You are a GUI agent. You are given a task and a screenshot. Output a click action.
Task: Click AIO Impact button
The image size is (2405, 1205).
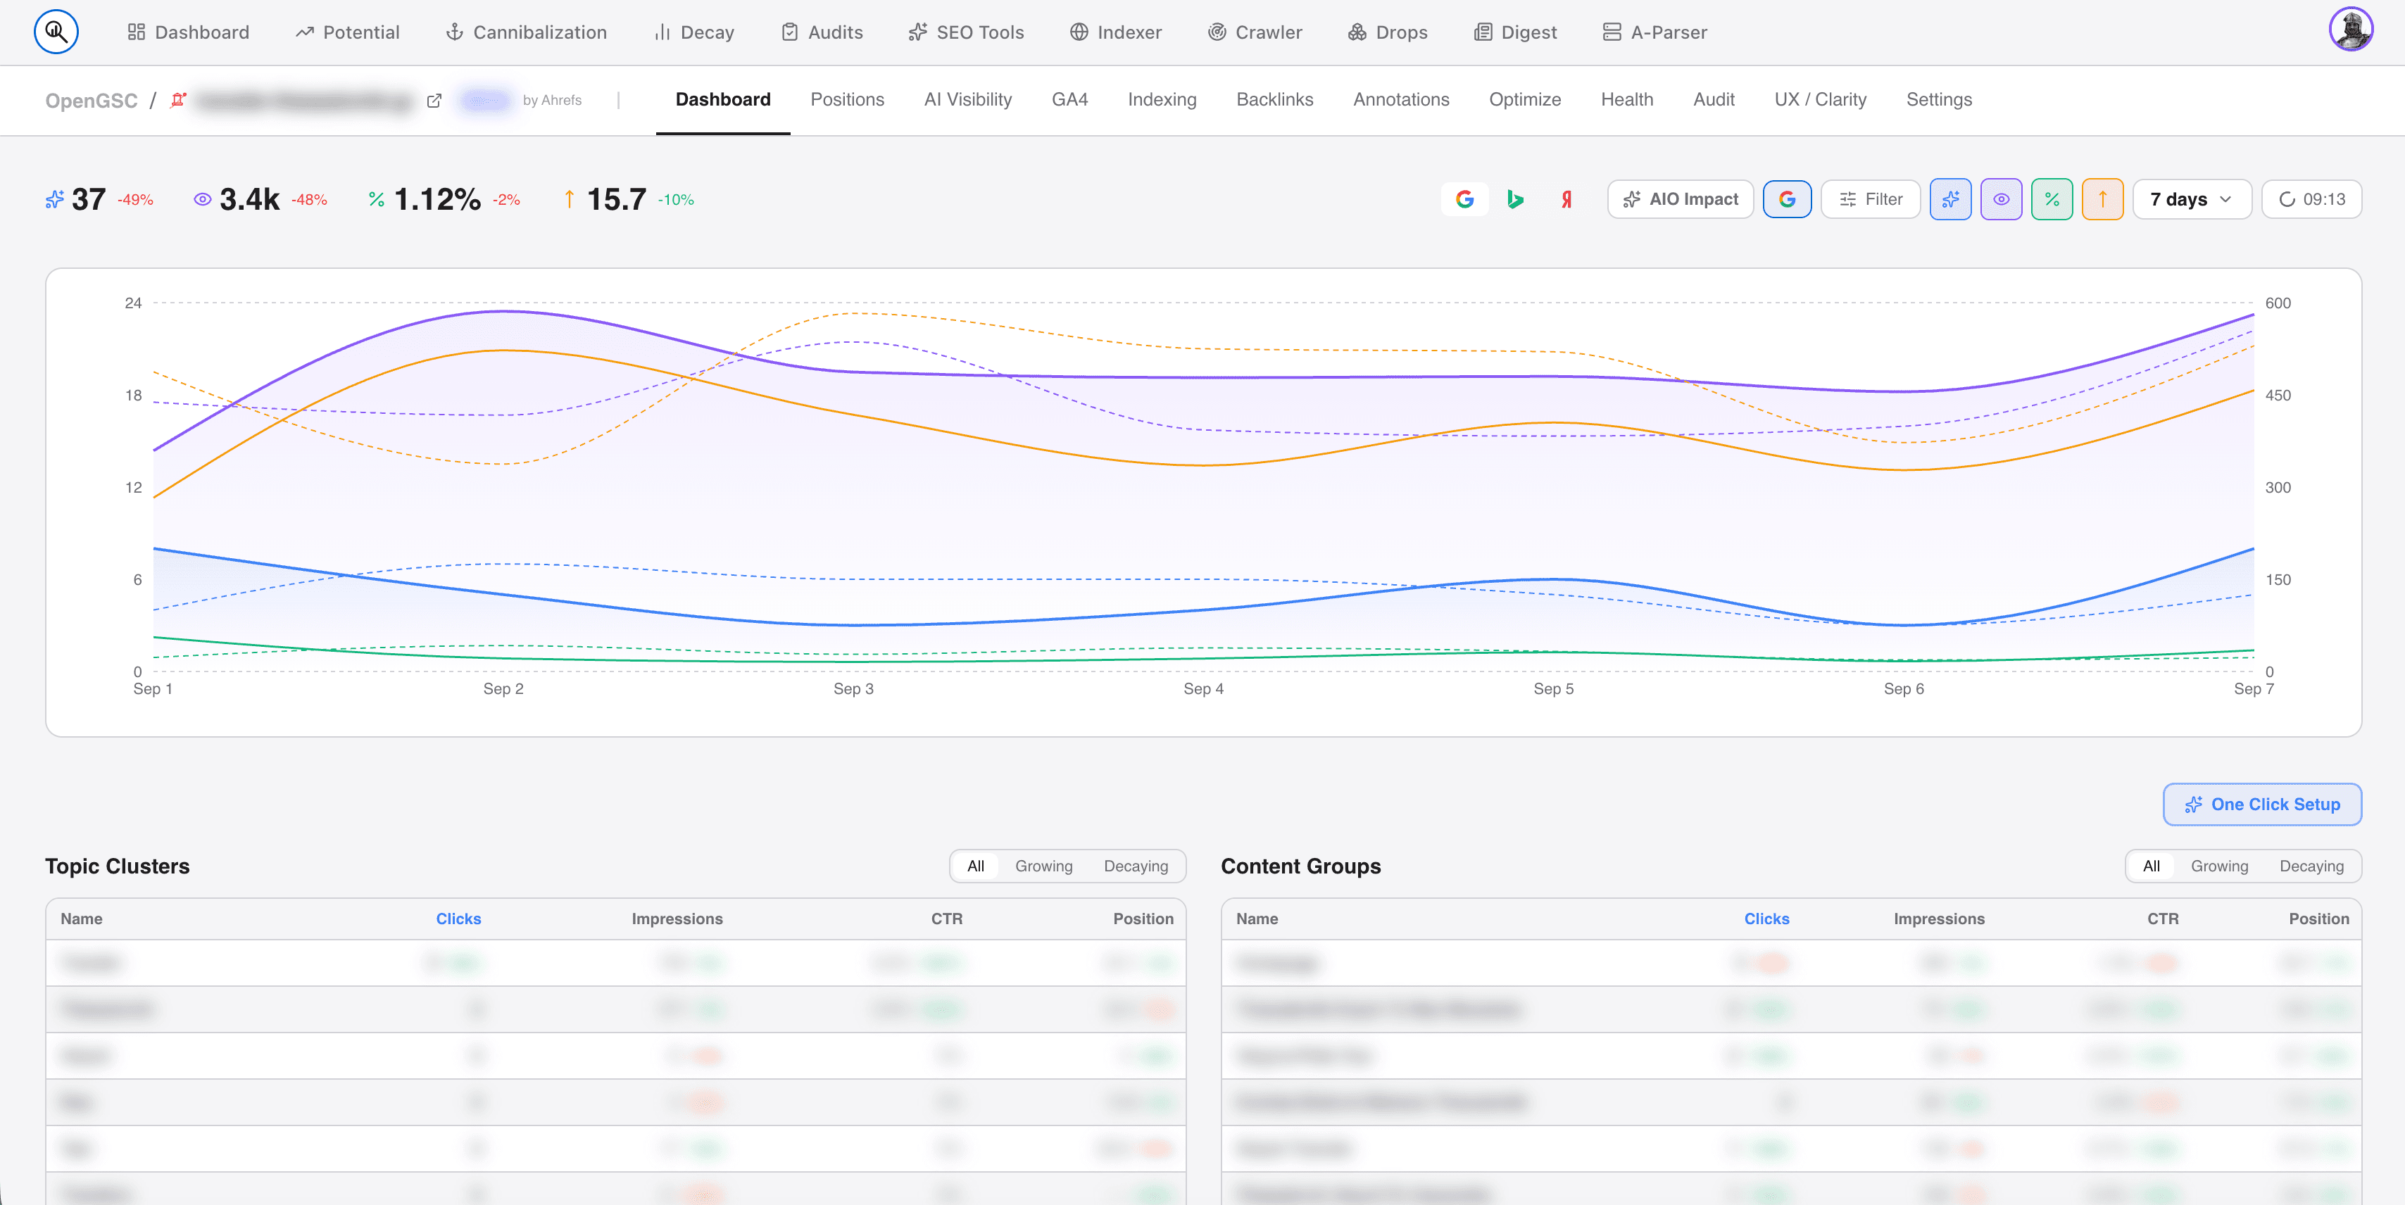[1680, 198]
